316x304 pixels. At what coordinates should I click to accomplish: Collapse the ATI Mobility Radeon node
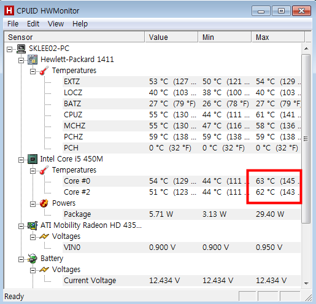21,227
